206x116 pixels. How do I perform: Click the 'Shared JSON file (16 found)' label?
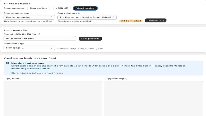click(22, 34)
